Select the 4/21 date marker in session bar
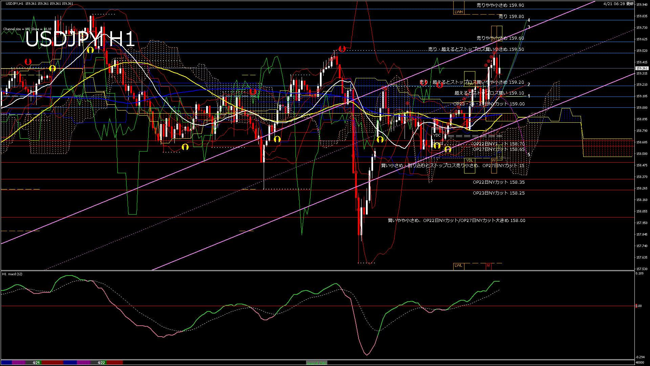The width and height of the screenshot is (650, 366). tap(36, 363)
